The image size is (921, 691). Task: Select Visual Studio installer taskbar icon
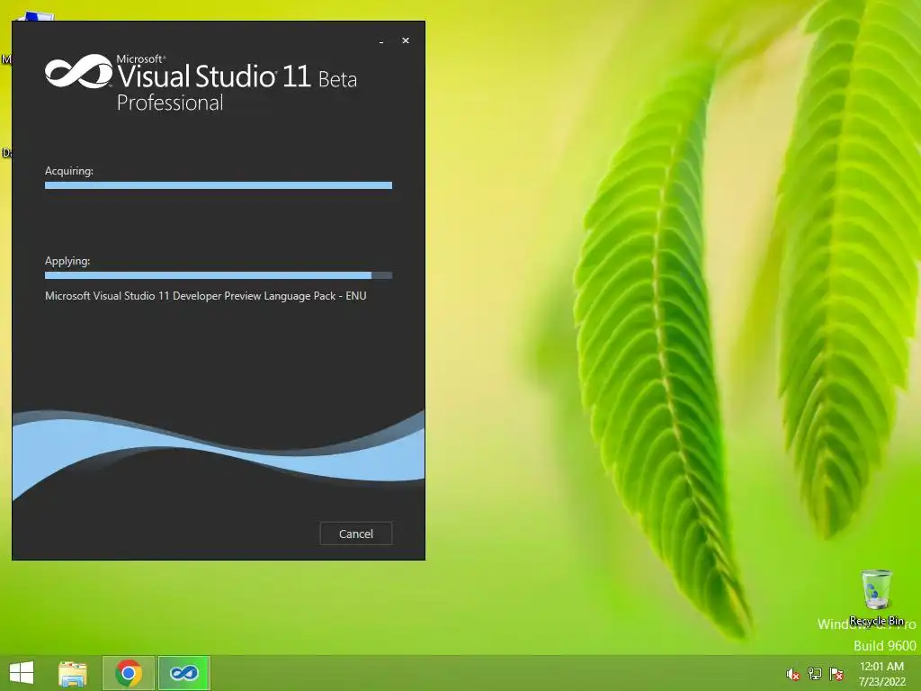pyautogui.click(x=183, y=673)
